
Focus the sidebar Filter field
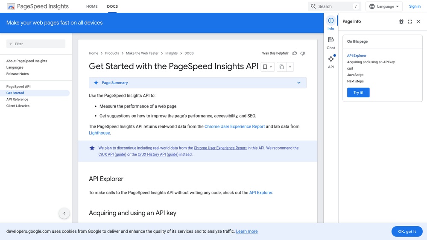tap(36, 44)
